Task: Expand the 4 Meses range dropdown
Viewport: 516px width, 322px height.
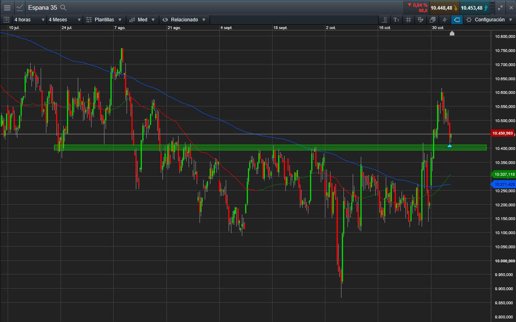Action: point(64,20)
